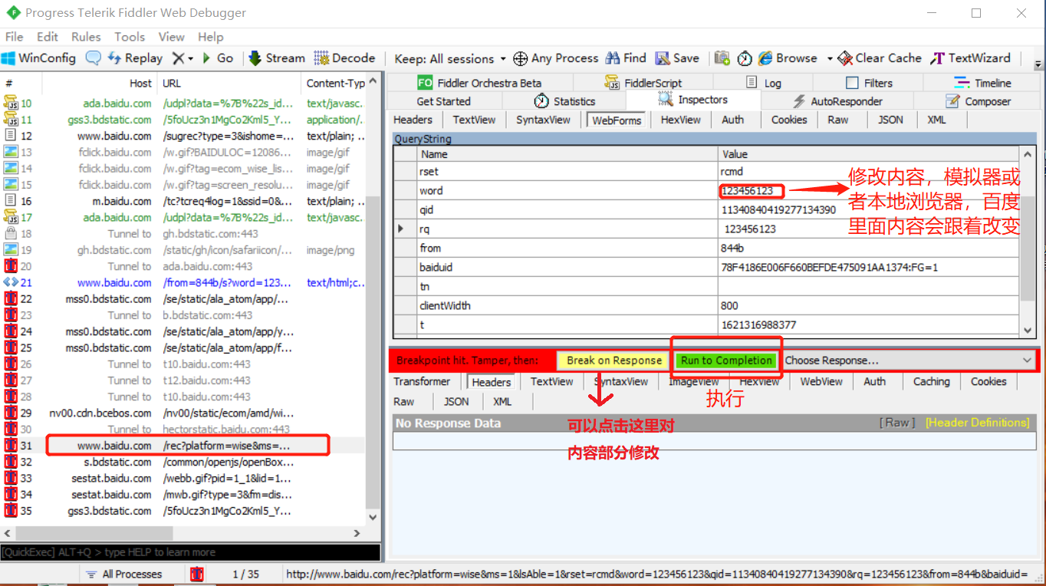Image resolution: width=1046 pixels, height=586 pixels.
Task: Select the request HexView inspector tab
Action: click(x=680, y=120)
